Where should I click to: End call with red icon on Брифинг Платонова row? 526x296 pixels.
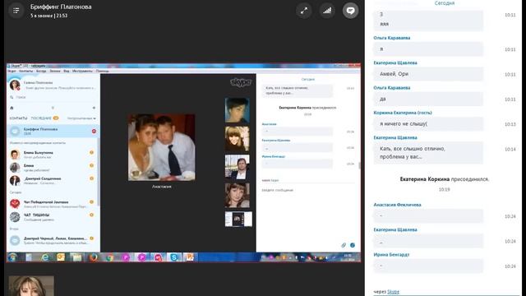click(94, 132)
